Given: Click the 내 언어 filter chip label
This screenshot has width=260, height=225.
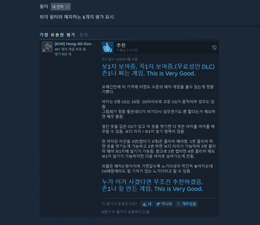Looking at the screenshot, I should 58,7.
